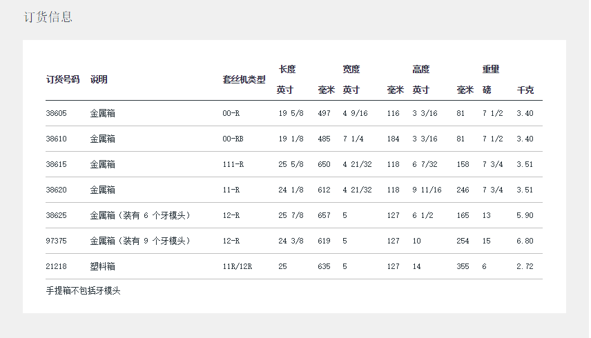This screenshot has height=338, width=591.
Task: Select order number 38605
Action: coord(56,113)
